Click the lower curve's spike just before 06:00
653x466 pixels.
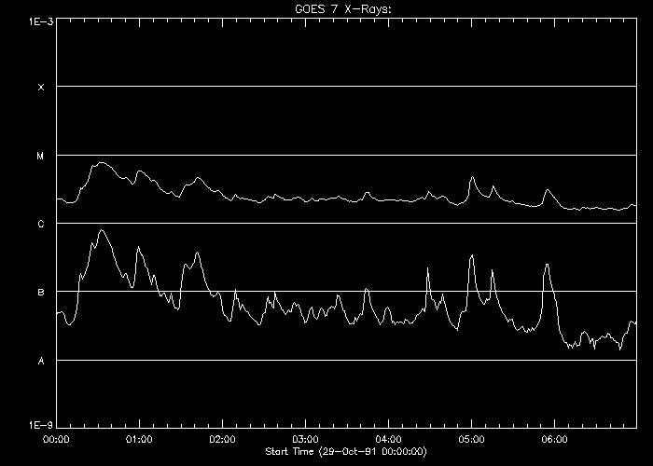tap(547, 264)
